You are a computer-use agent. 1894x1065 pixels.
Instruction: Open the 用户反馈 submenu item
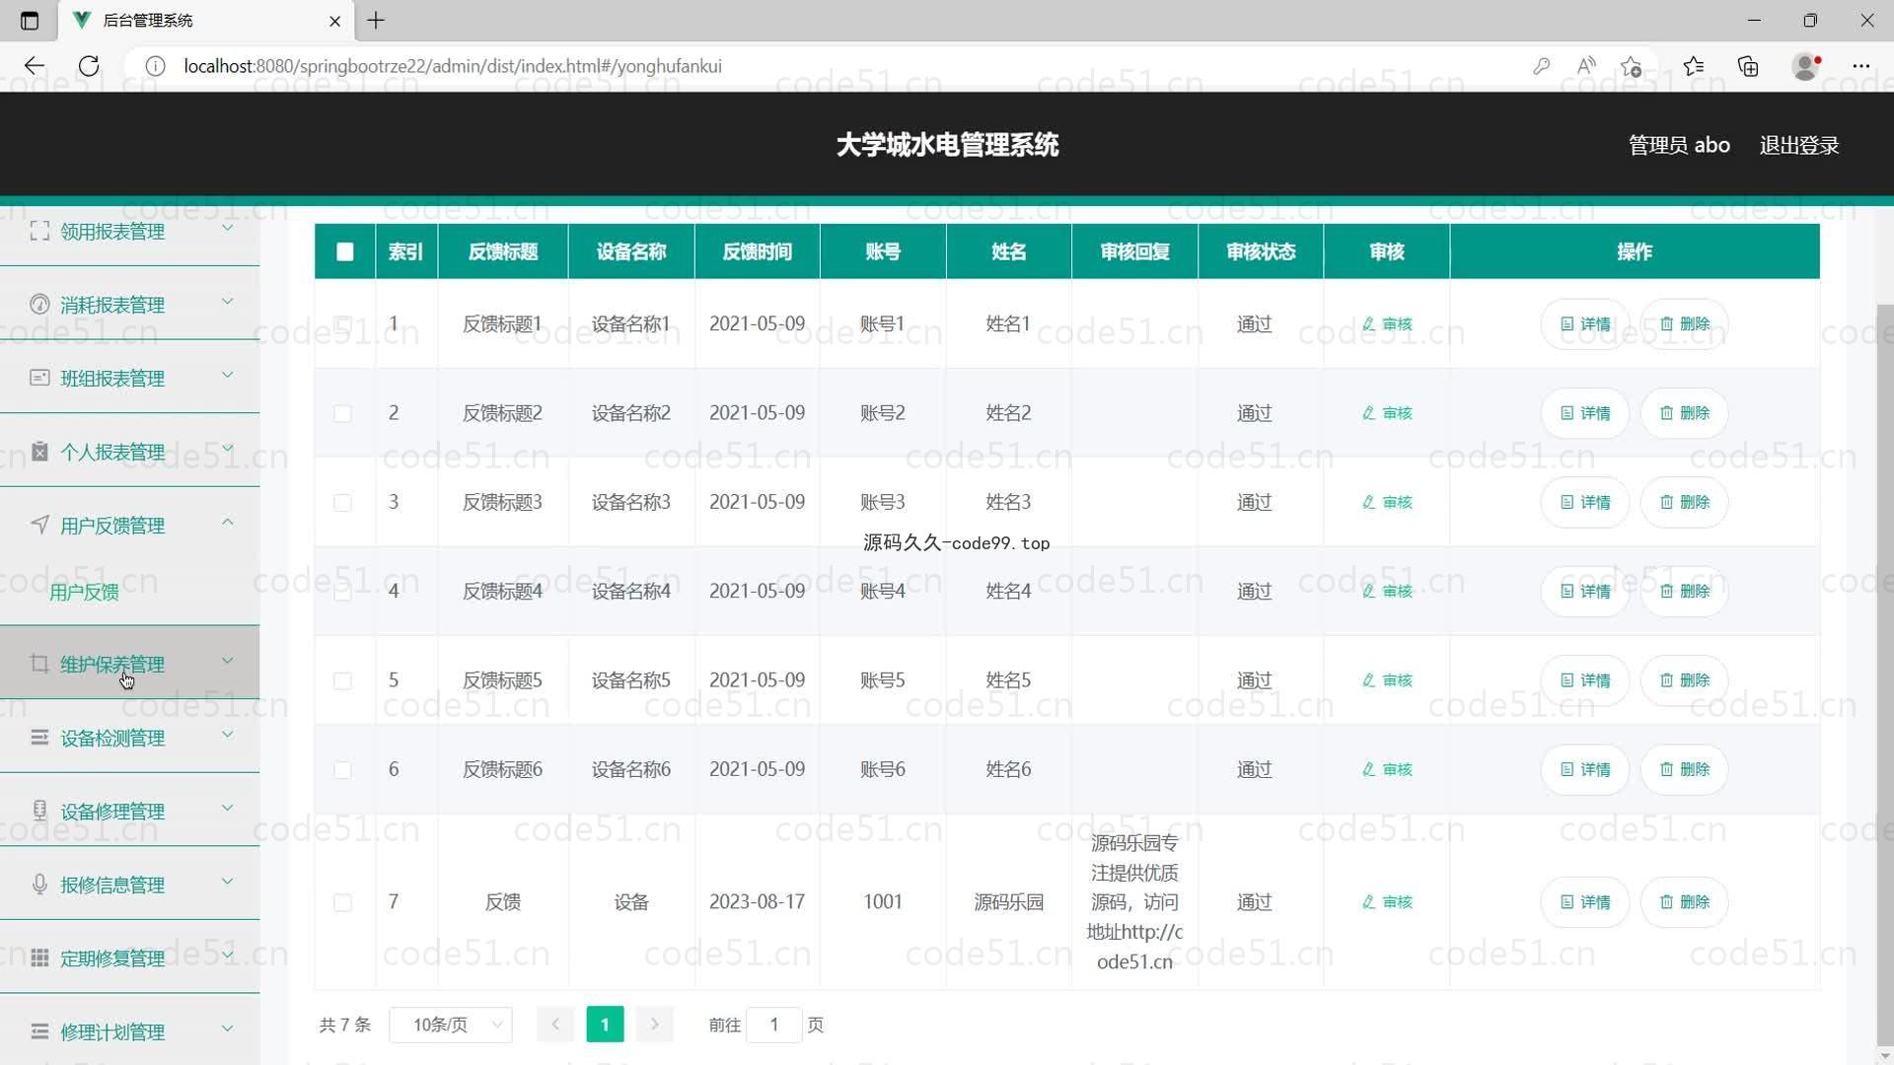click(x=84, y=592)
